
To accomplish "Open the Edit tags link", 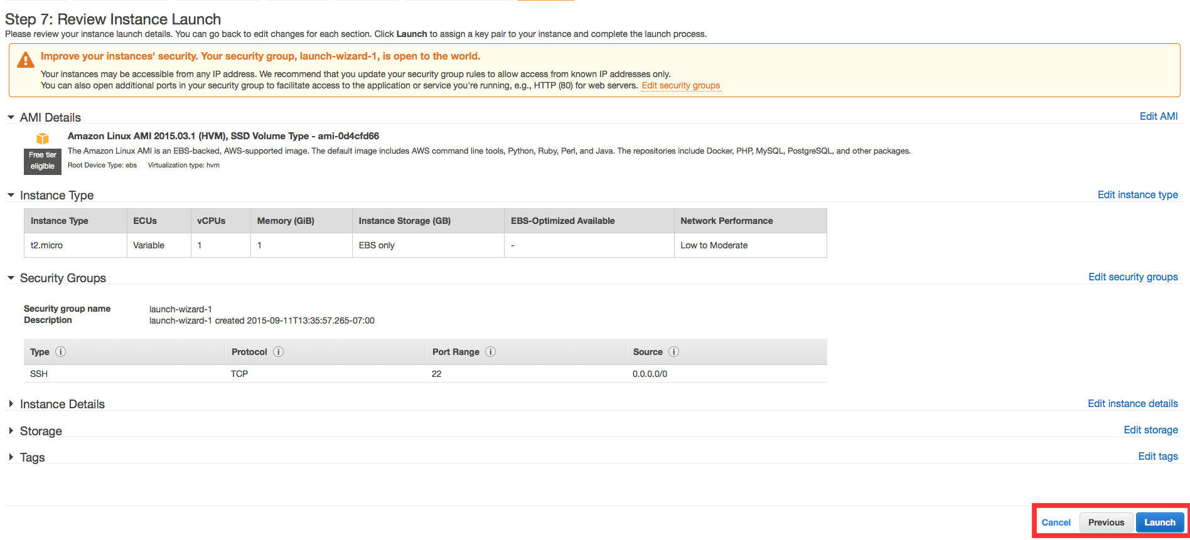I will coord(1158,456).
